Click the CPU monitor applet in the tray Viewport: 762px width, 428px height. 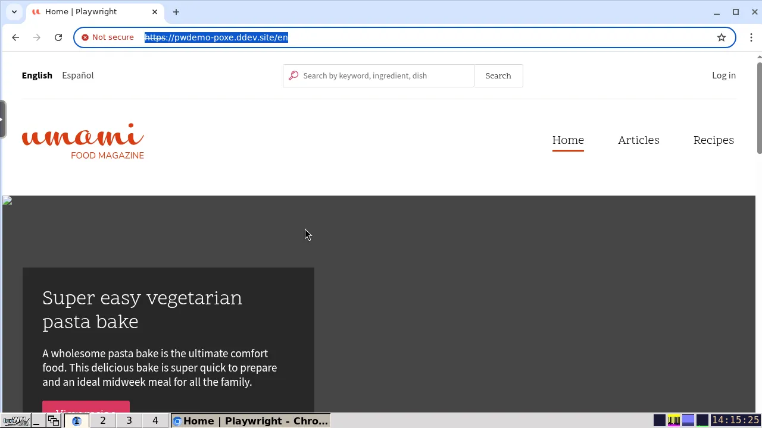coord(673,420)
